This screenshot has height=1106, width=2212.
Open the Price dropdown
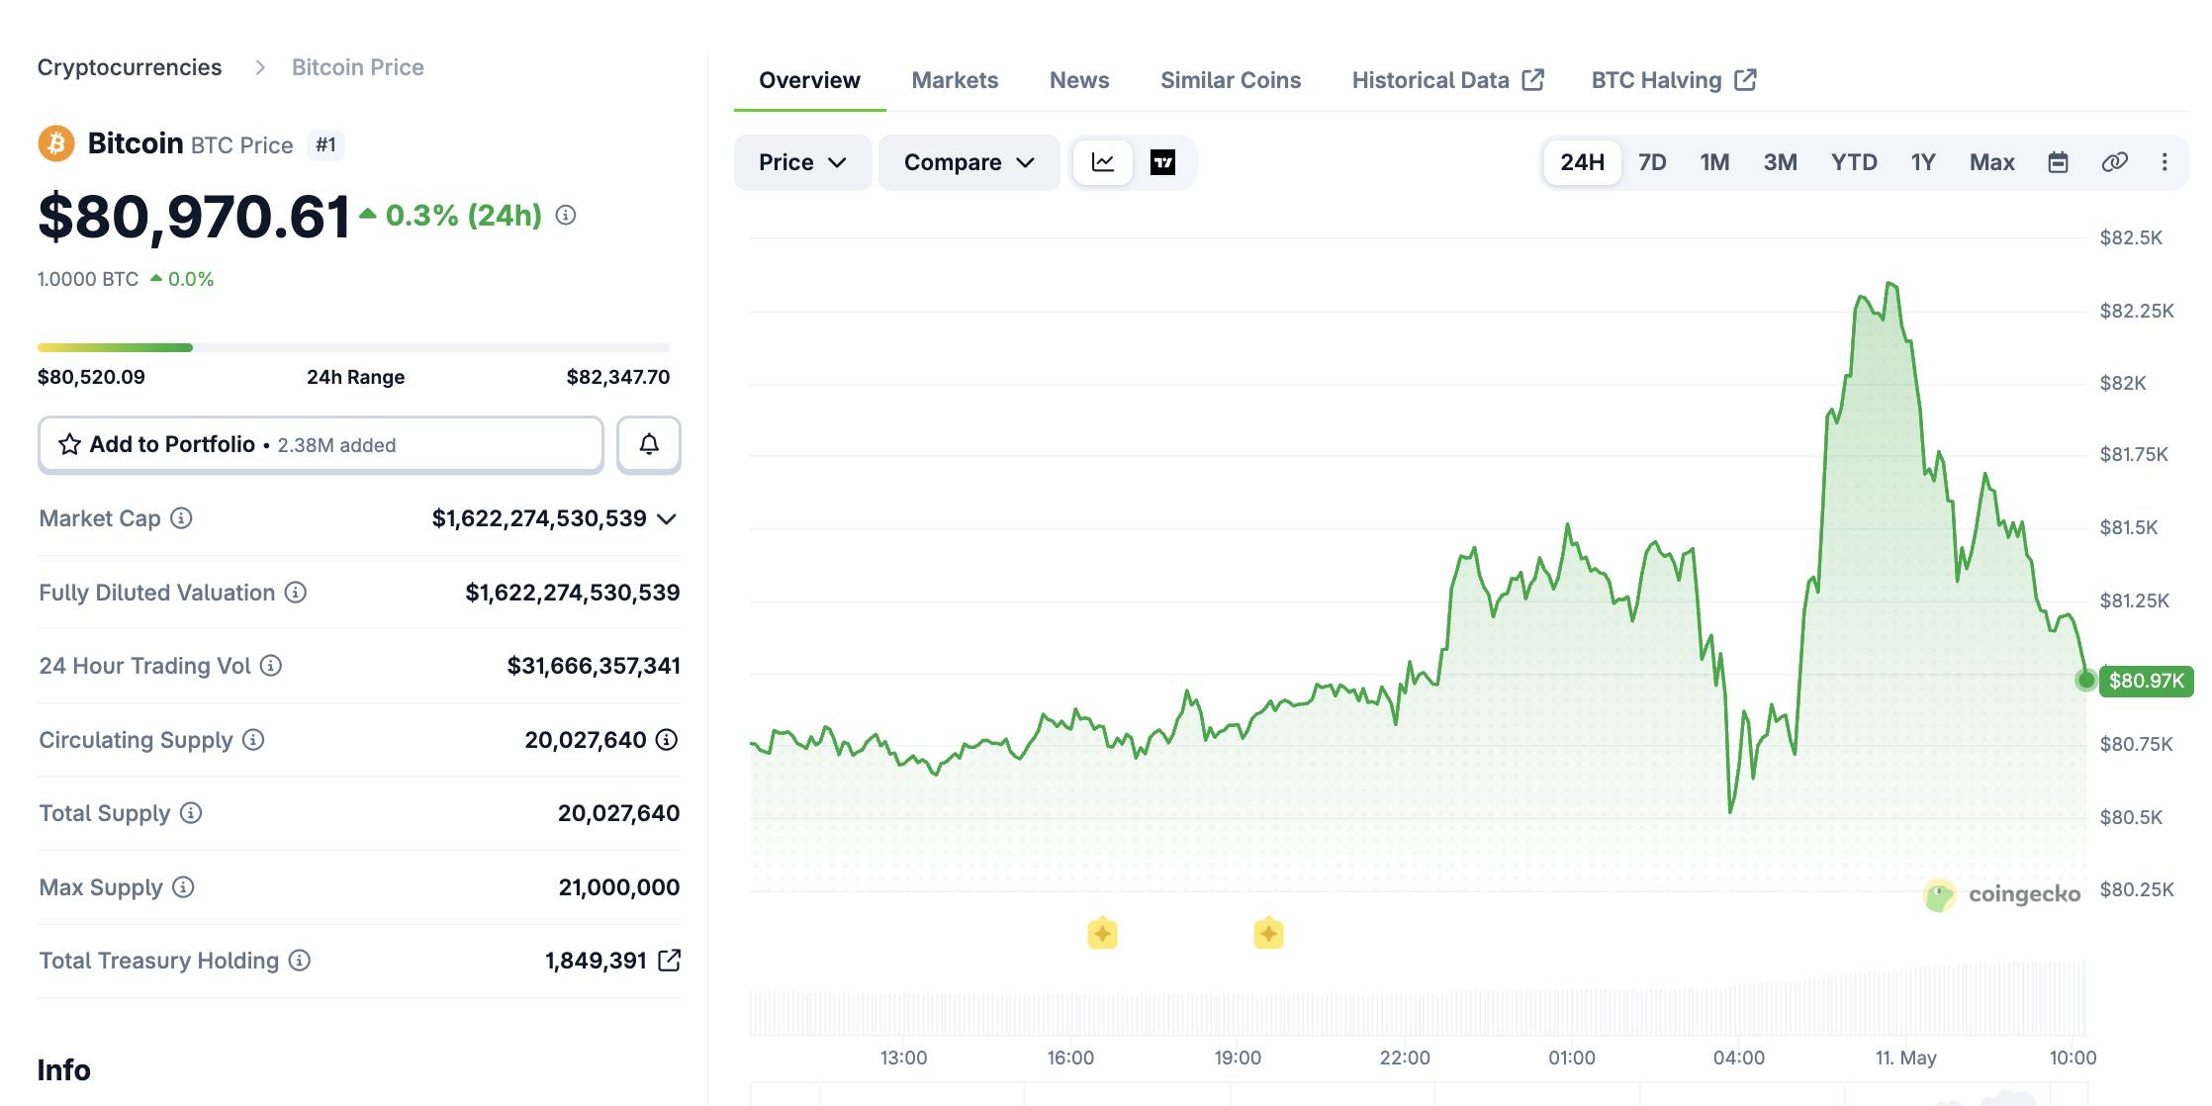click(802, 162)
